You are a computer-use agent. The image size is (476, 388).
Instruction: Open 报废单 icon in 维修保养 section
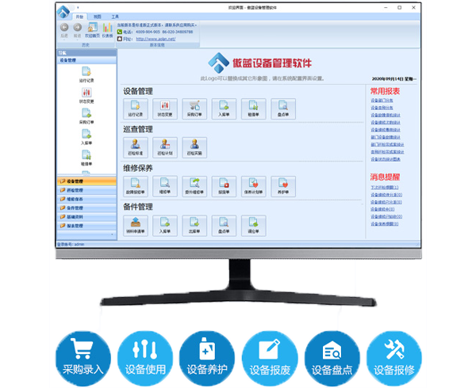pyautogui.click(x=224, y=186)
